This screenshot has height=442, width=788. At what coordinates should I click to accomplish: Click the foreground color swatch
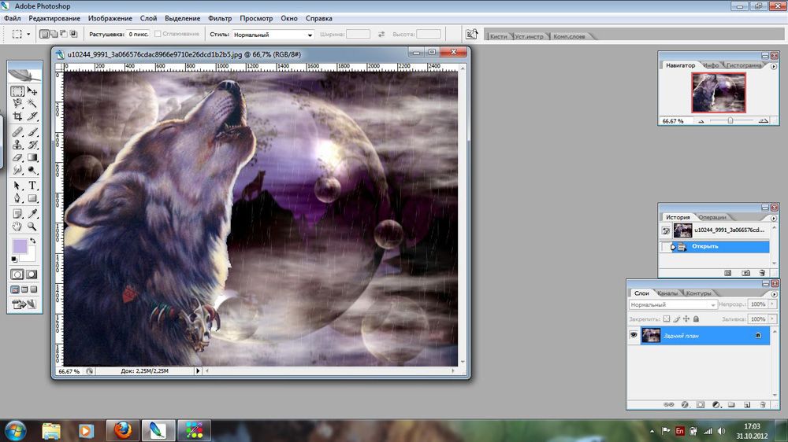pyautogui.click(x=20, y=246)
